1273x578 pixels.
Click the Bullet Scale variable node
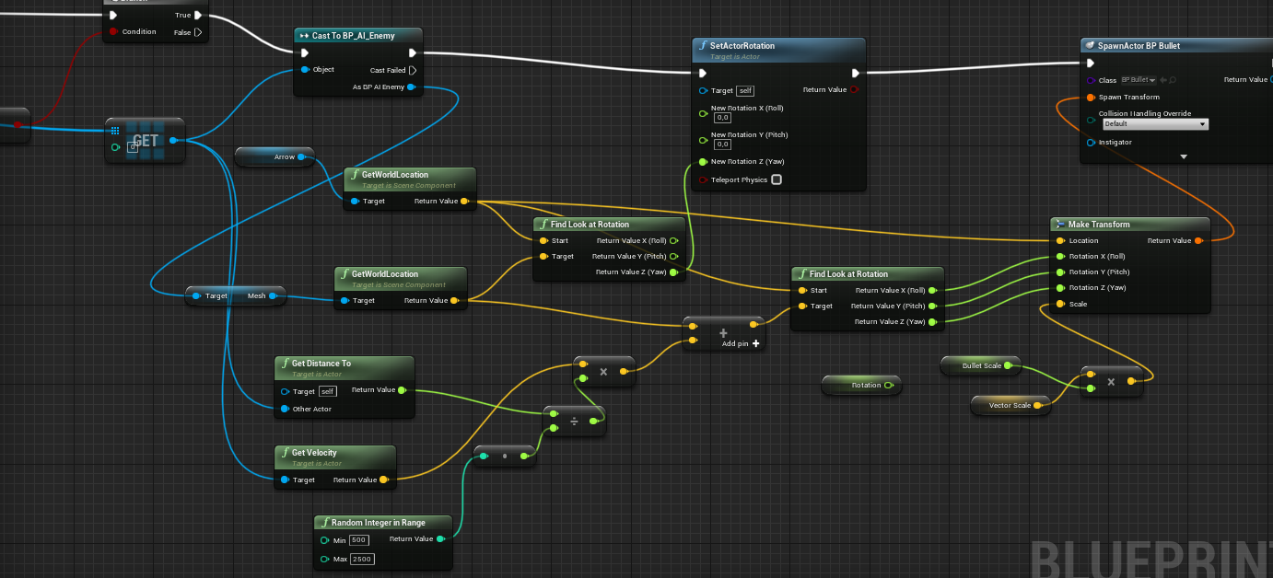click(981, 366)
